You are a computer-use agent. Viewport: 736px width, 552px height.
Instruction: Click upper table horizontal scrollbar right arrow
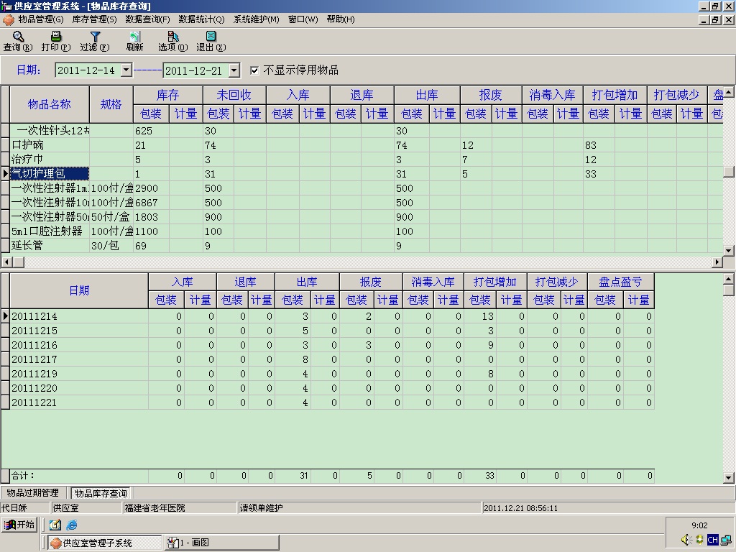(717, 262)
